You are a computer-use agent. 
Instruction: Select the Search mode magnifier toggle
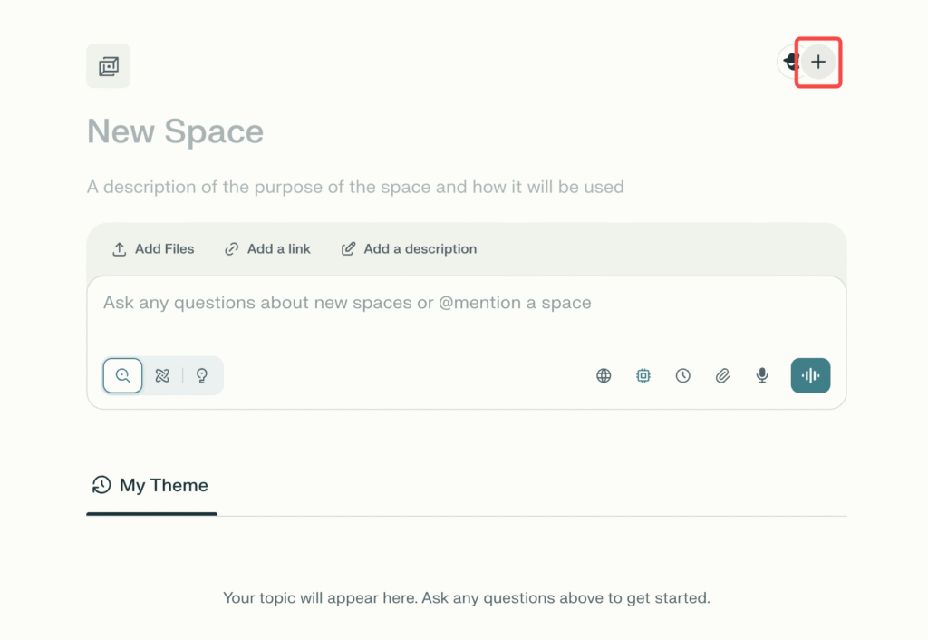(x=122, y=375)
